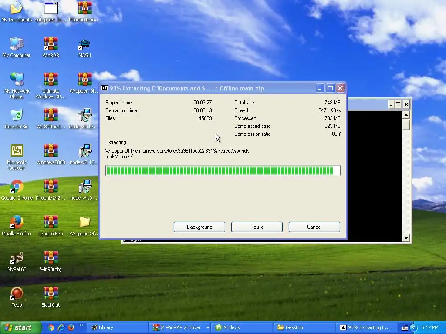The image size is (446, 334).
Task: Select the BlackOut archive icon
Action: [x=51, y=297]
